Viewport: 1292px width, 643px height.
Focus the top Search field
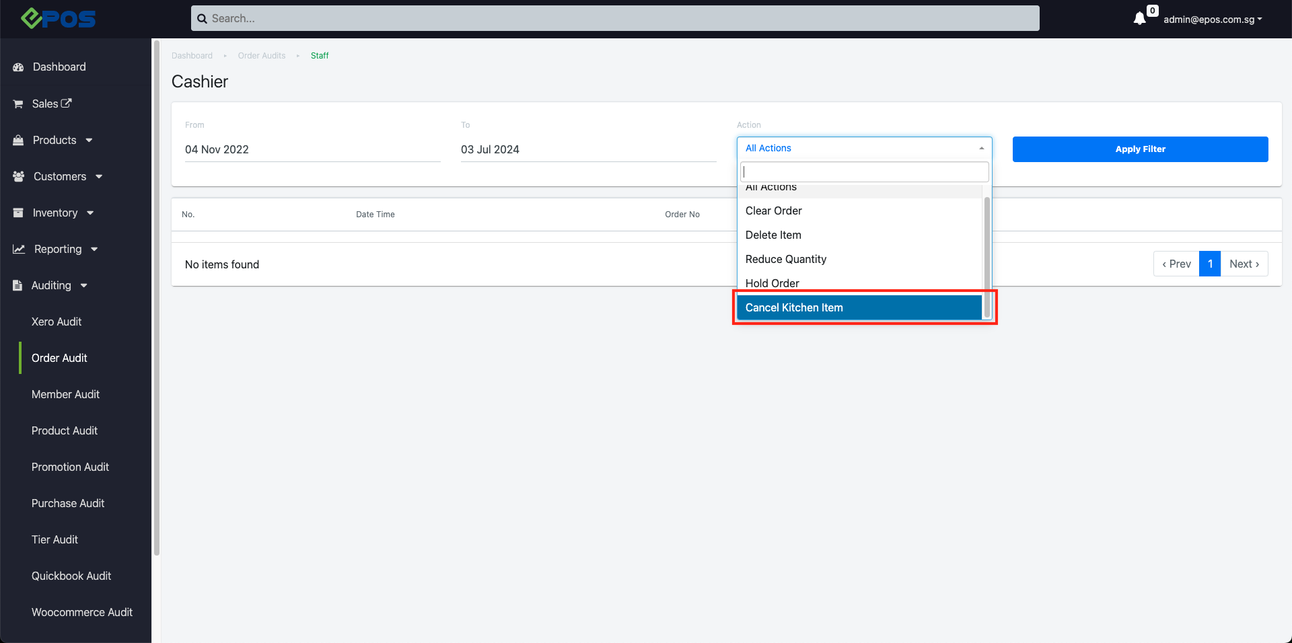click(615, 18)
